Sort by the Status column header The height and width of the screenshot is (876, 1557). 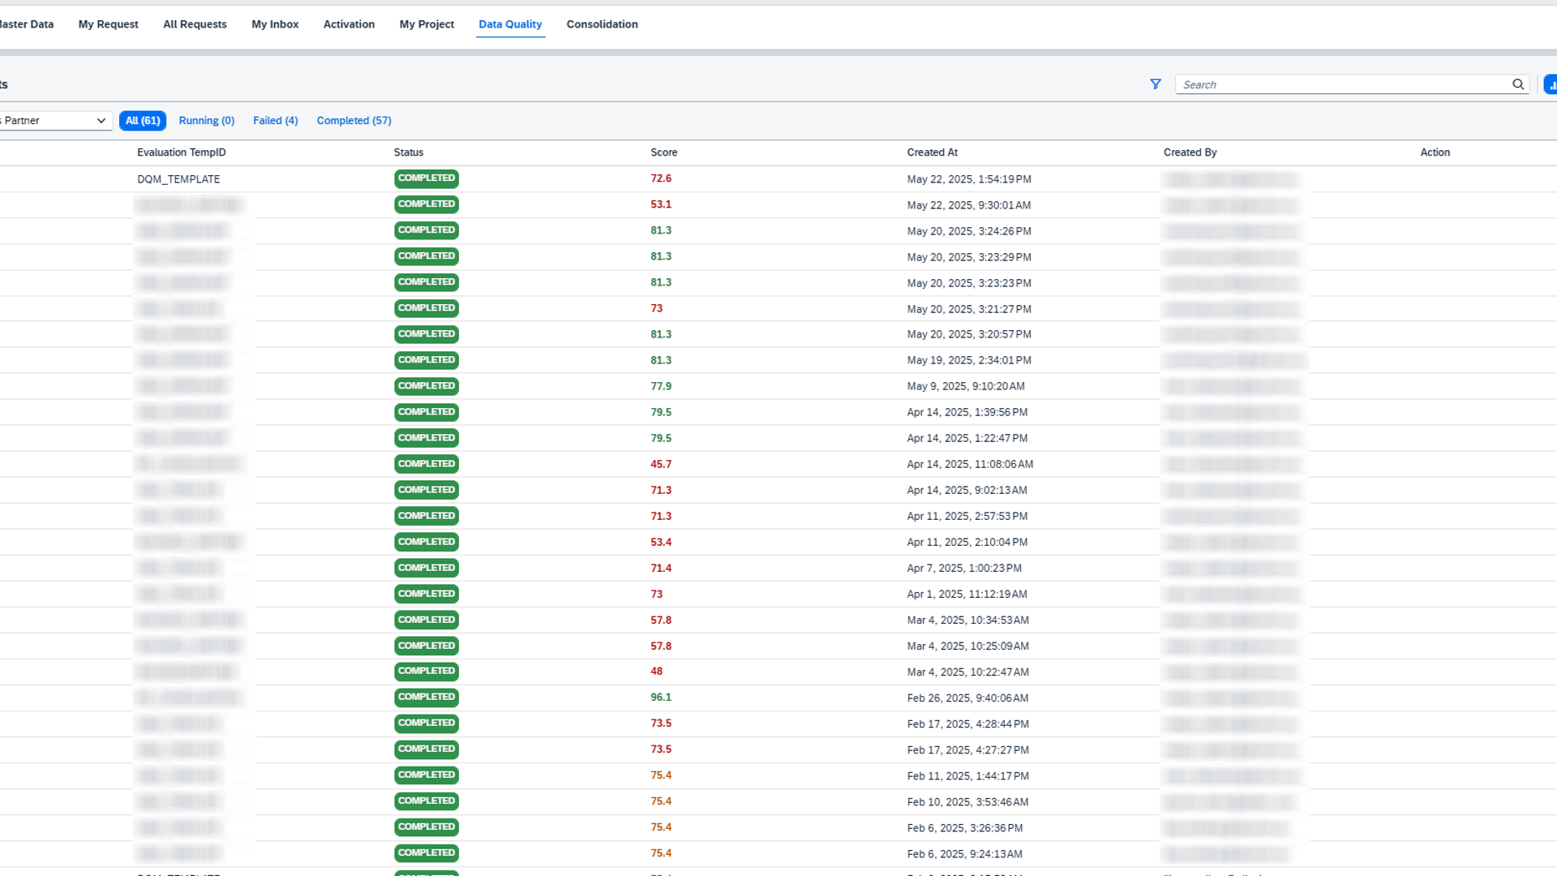pyautogui.click(x=409, y=152)
